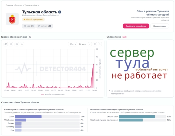Screen dimensions: 175x136
Task: Toggle жалобы пользователей legend series
Action: pyautogui.click(x=53, y=94)
